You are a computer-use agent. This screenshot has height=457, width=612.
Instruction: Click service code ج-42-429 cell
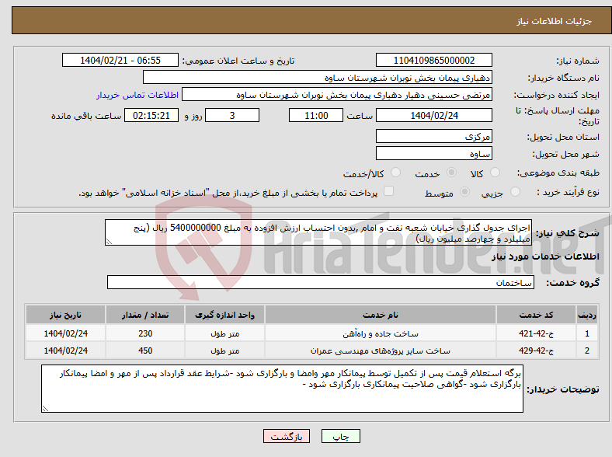click(537, 351)
